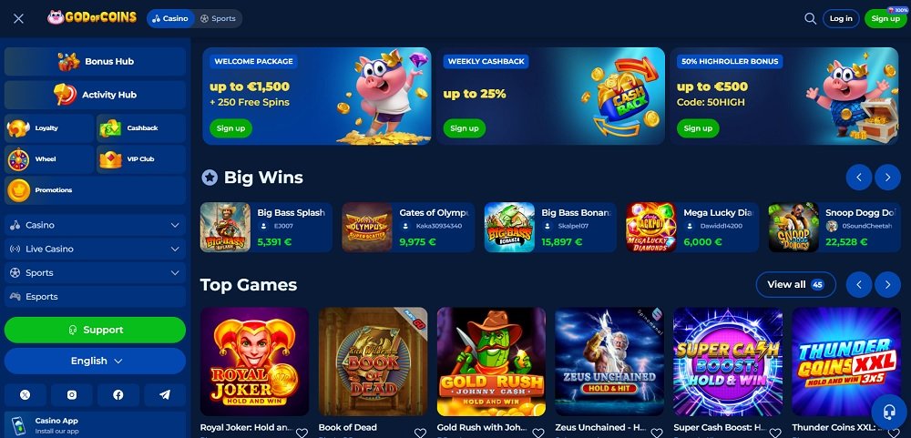911x438 pixels.
Task: Click the Log in button
Action: [841, 18]
